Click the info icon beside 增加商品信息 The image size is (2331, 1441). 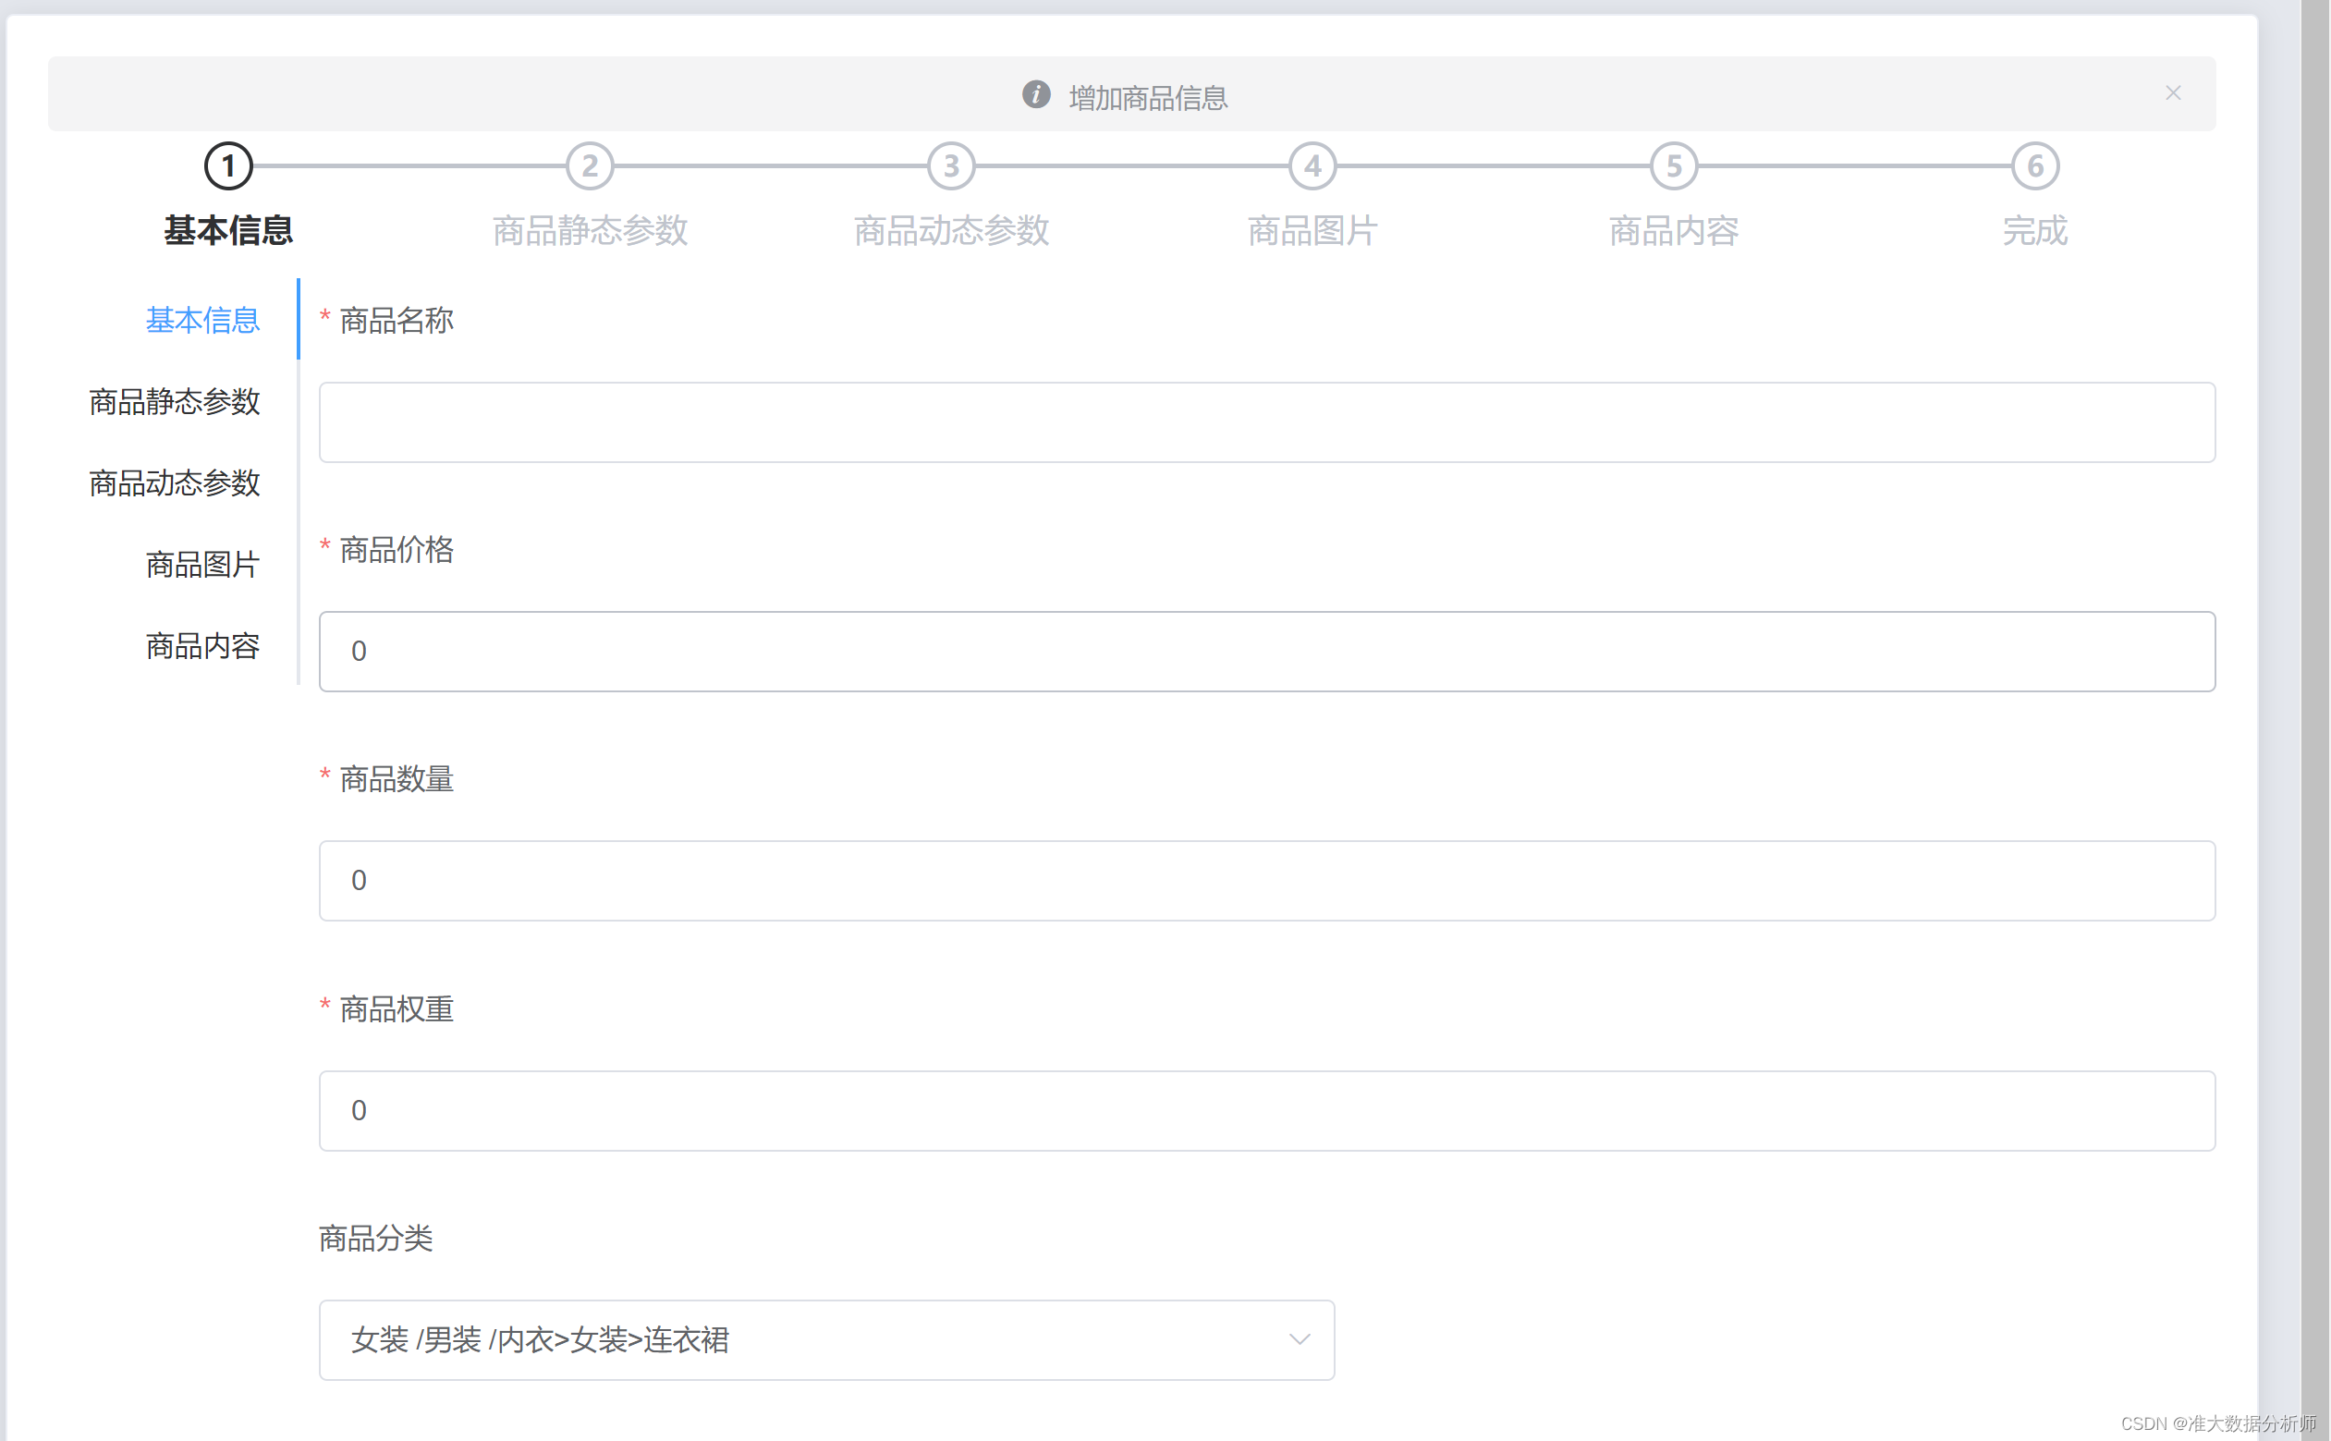pyautogui.click(x=1036, y=93)
